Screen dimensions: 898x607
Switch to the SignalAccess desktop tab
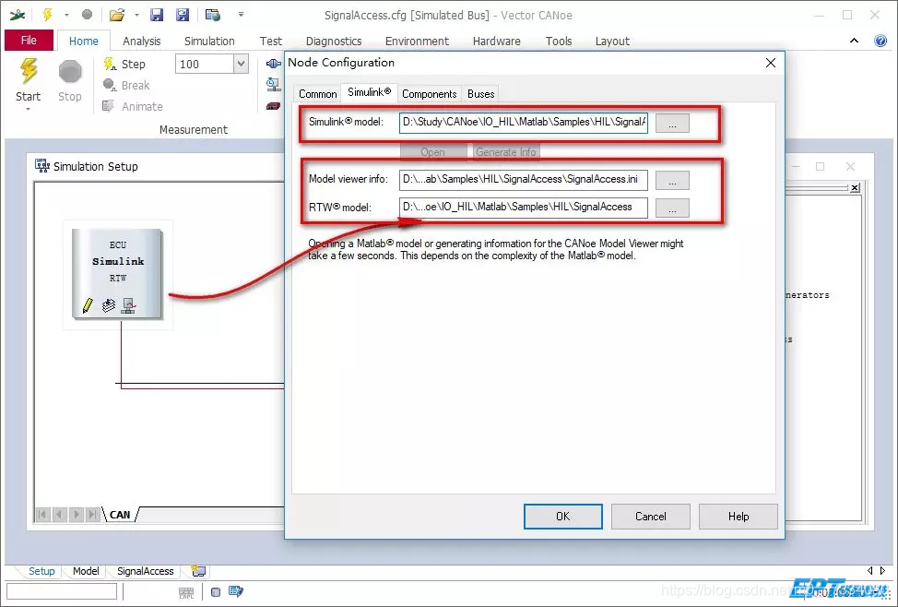tap(146, 571)
